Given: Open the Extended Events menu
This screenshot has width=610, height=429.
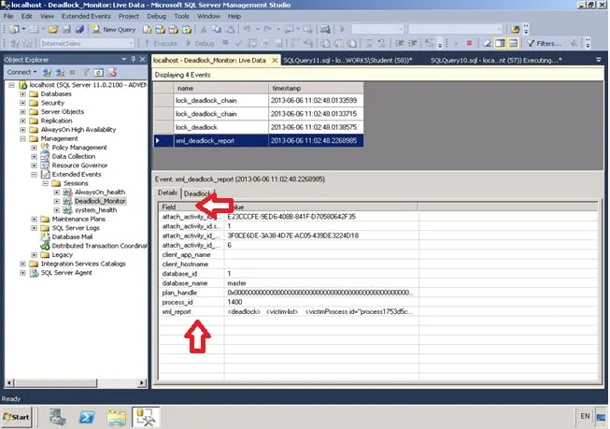Looking at the screenshot, I should click(x=86, y=16).
